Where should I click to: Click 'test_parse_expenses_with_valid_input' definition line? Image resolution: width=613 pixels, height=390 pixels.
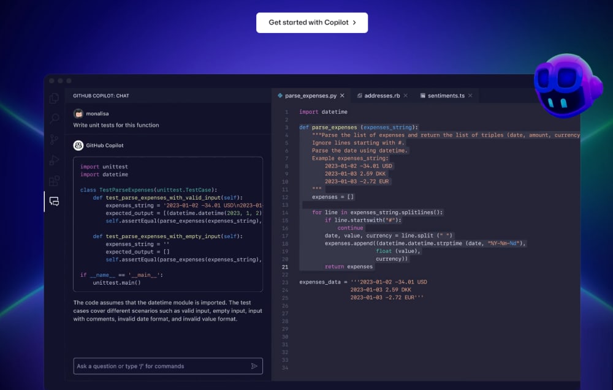168,198
